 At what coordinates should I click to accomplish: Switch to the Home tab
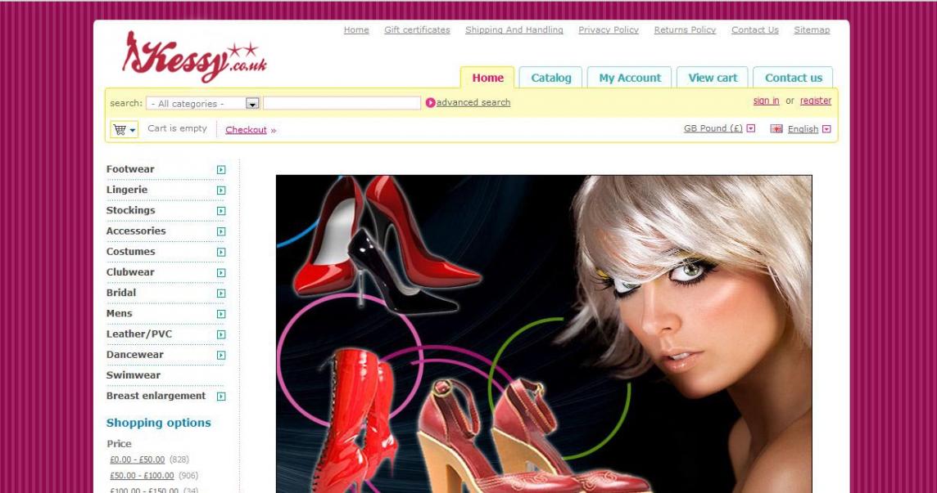click(487, 78)
